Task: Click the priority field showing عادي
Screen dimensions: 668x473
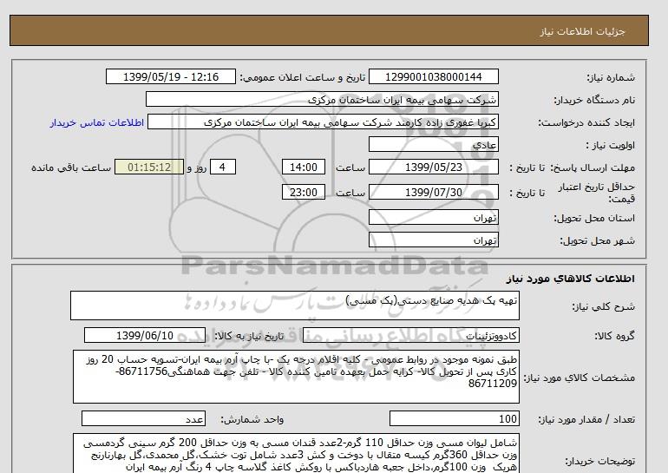Action: click(433, 144)
